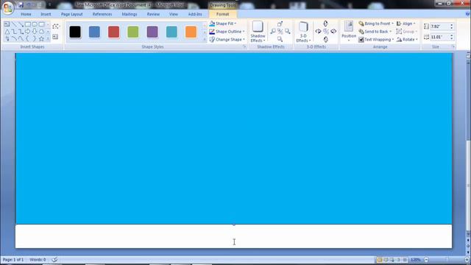Viewport: 471px width, 265px height.
Task: Select the arrow line shape
Action: (21, 24)
